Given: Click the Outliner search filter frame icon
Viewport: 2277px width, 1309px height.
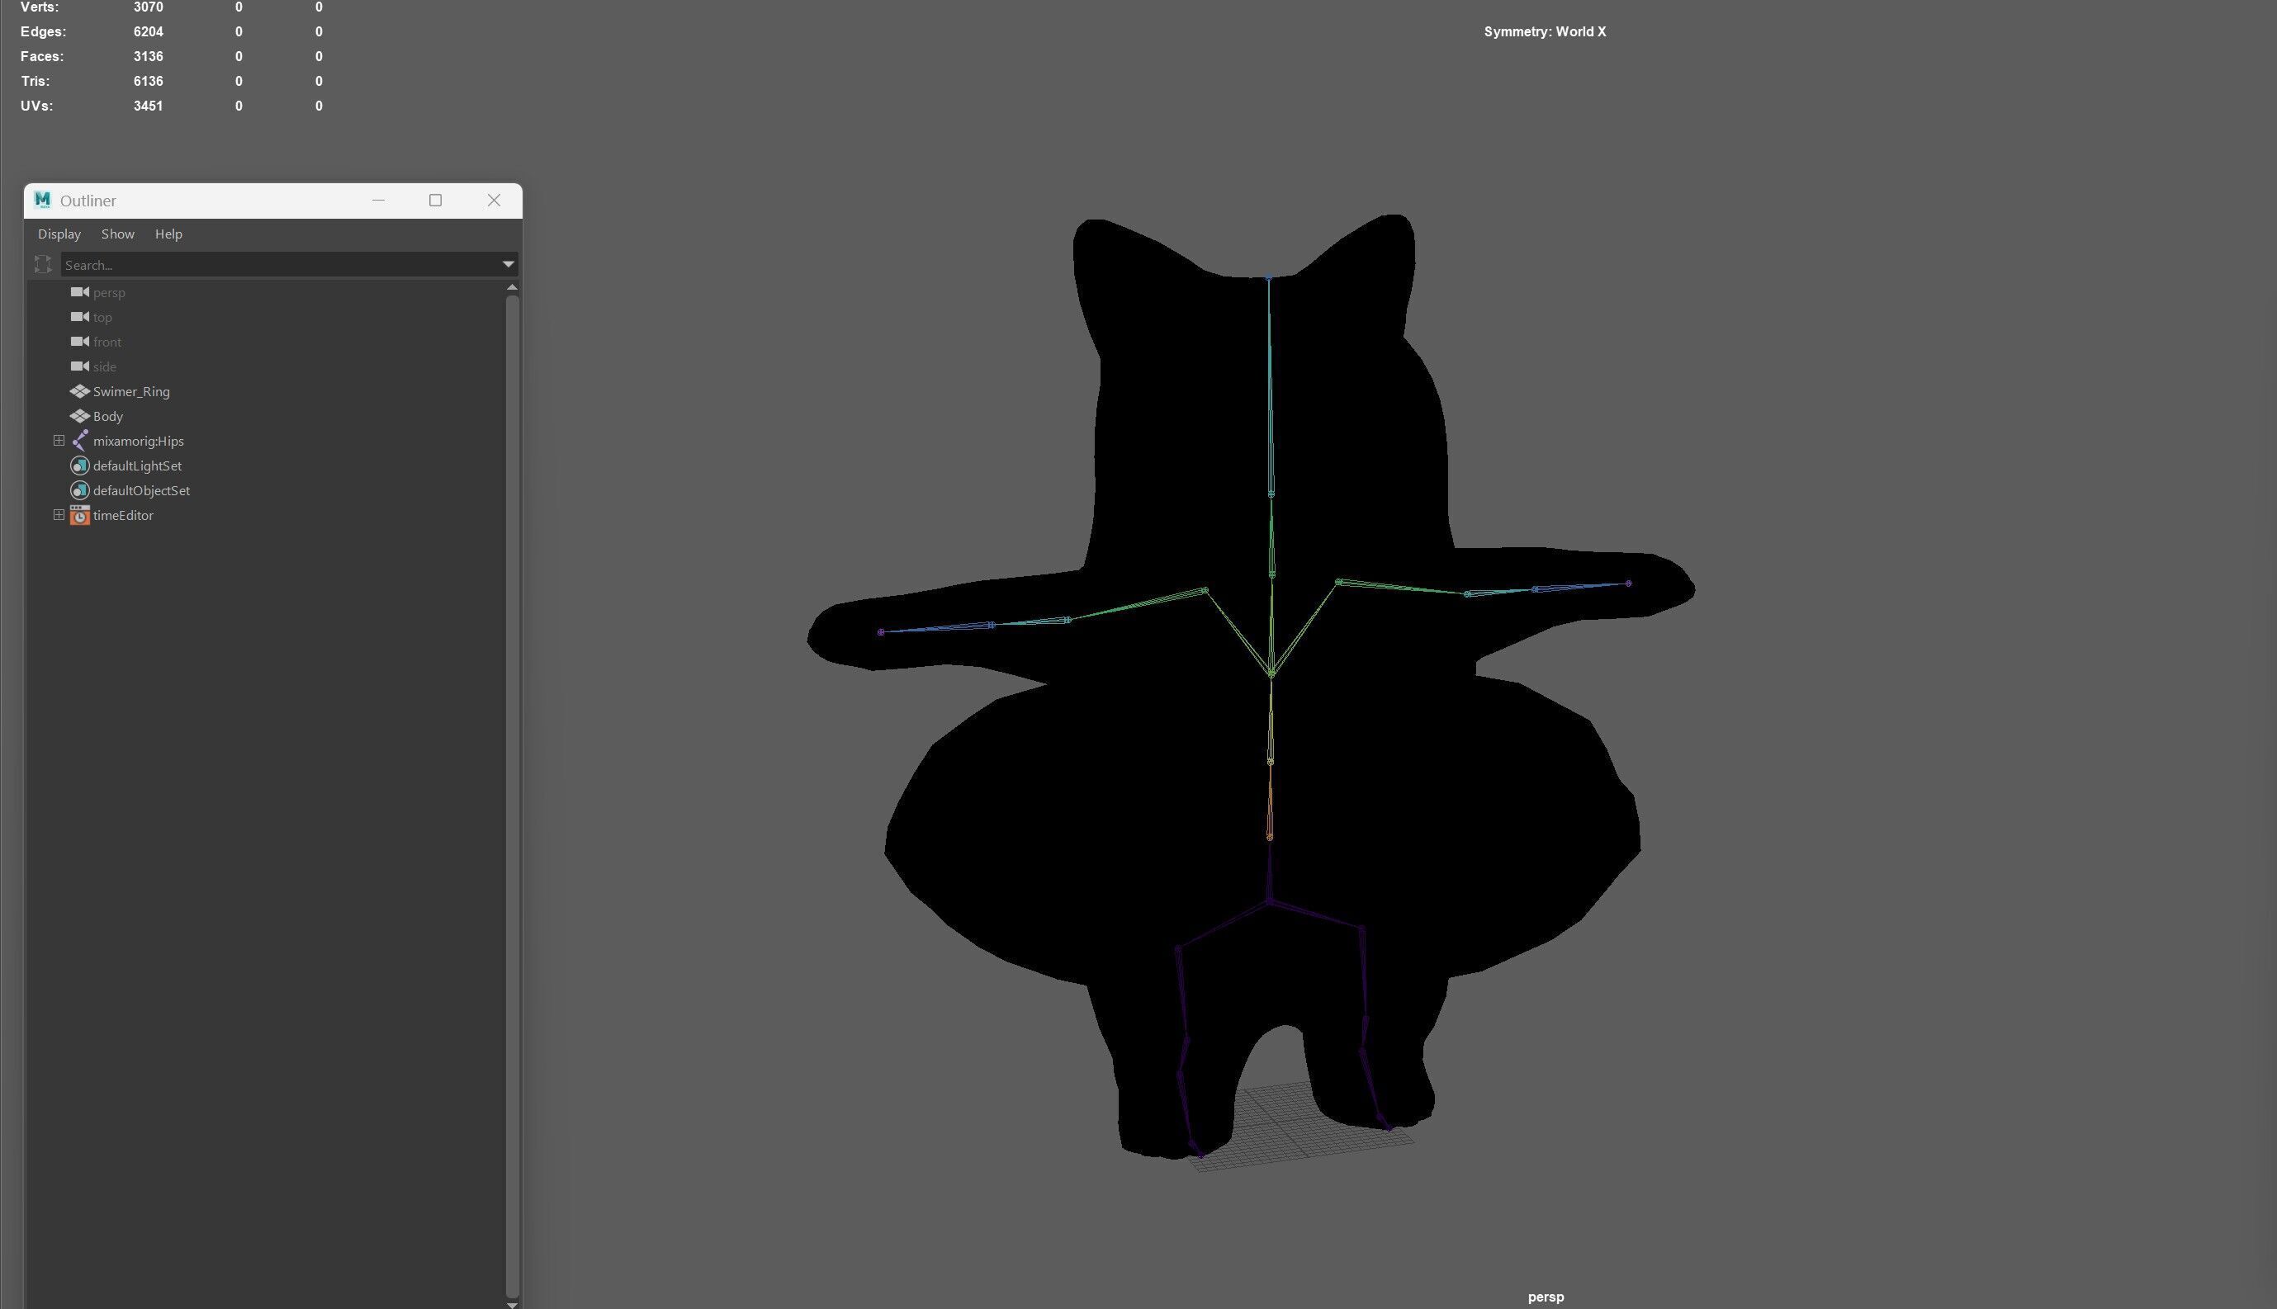Looking at the screenshot, I should click(42, 264).
